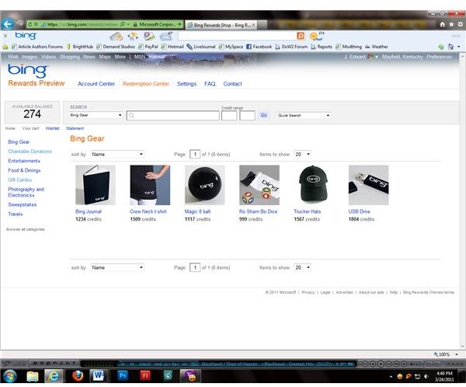
Task: Click the volume speaker tray icon
Action: coord(426,377)
